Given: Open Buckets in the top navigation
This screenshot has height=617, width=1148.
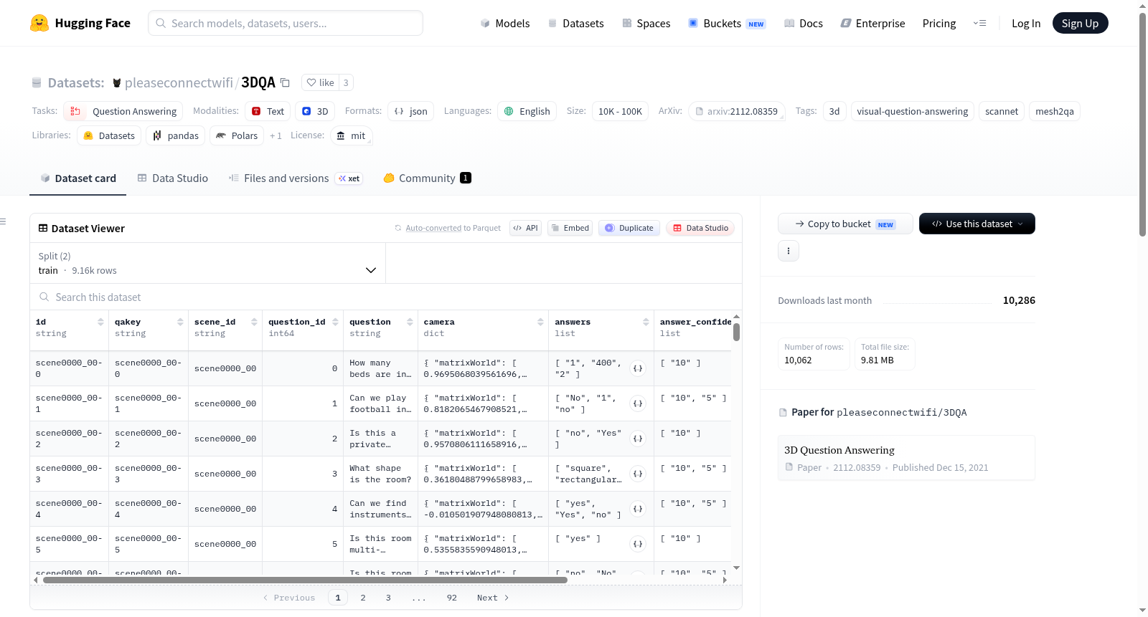Looking at the screenshot, I should pos(728,23).
